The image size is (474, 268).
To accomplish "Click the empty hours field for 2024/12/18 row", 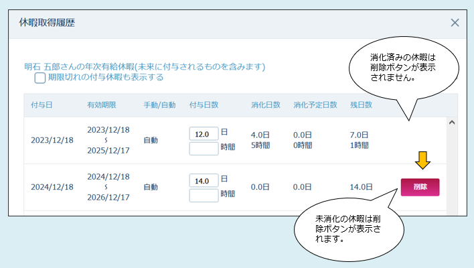I will tap(204, 195).
